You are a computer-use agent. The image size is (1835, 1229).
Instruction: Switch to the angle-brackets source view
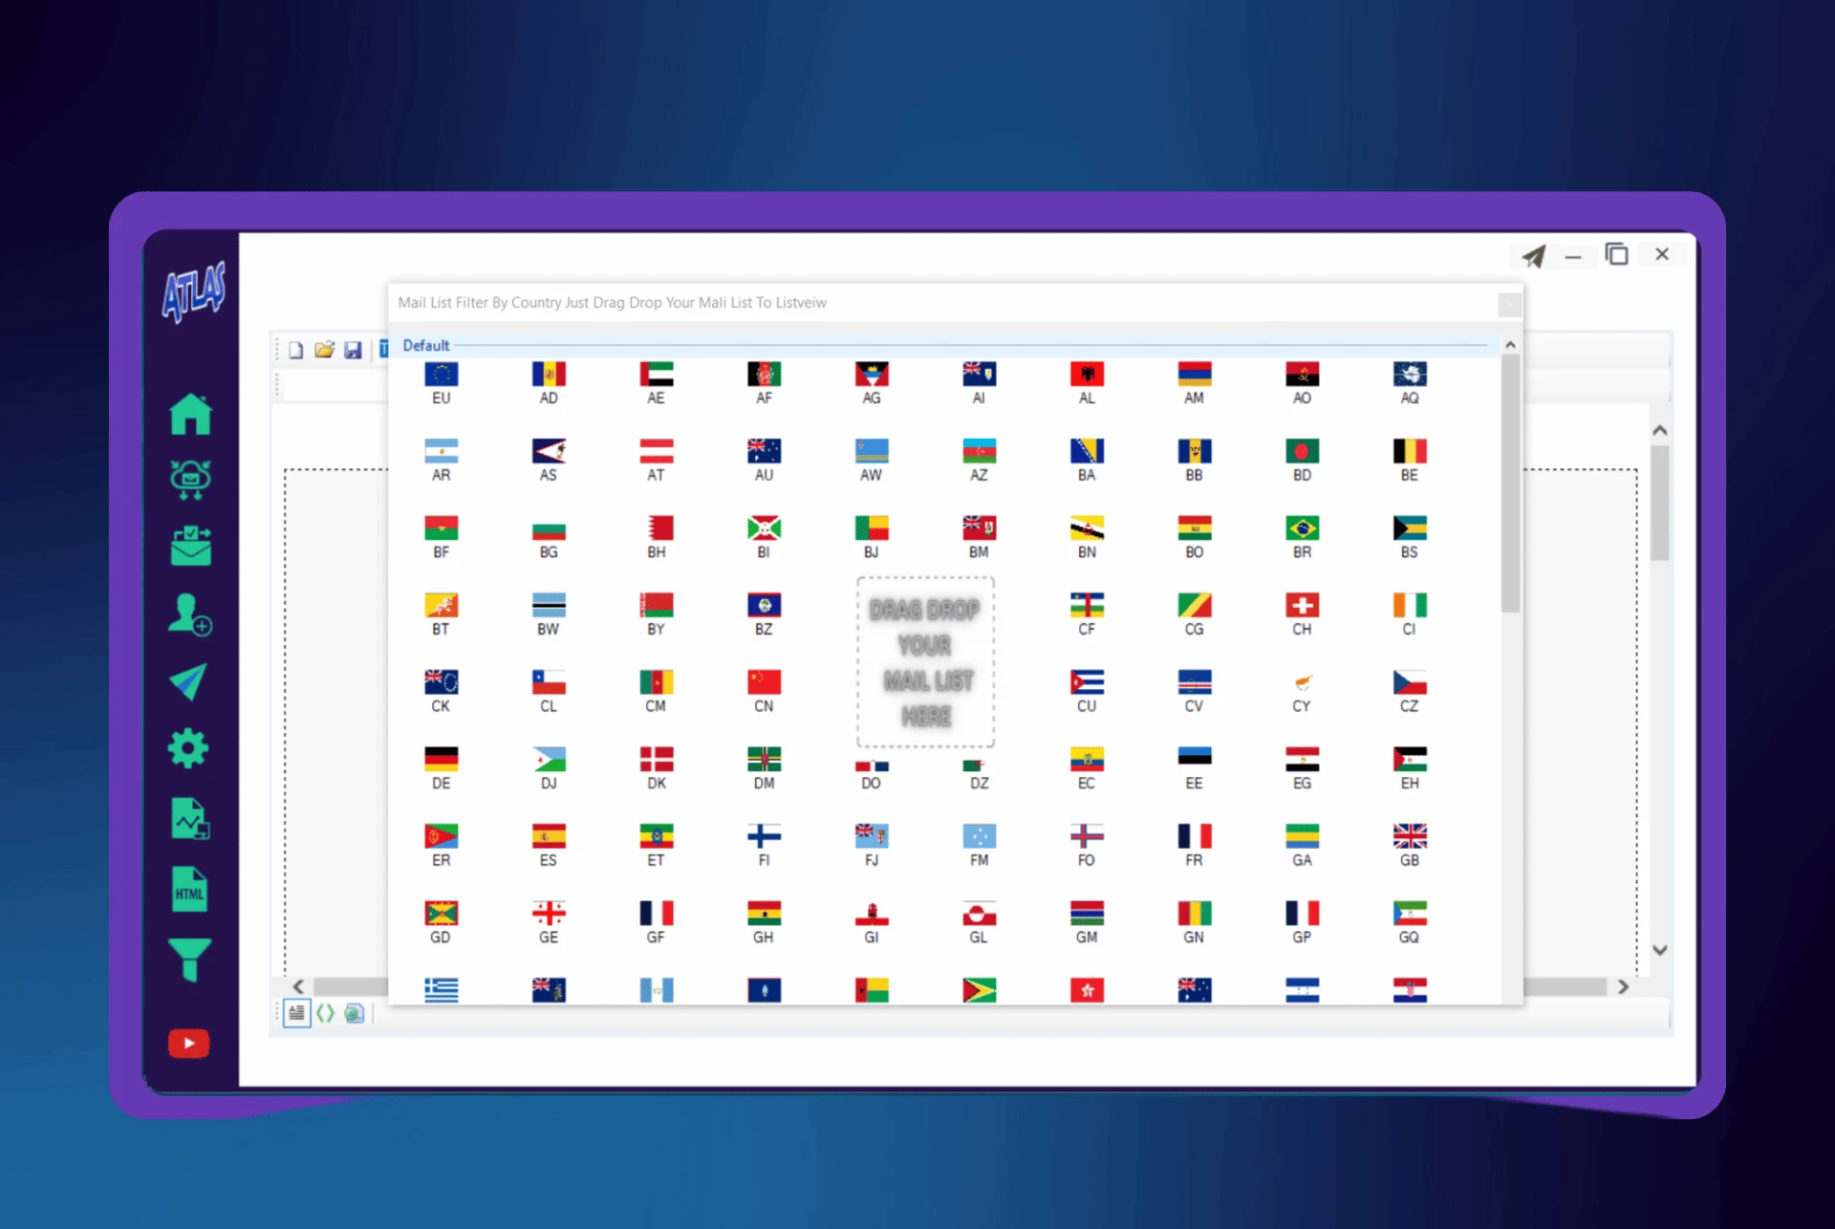(x=325, y=1013)
